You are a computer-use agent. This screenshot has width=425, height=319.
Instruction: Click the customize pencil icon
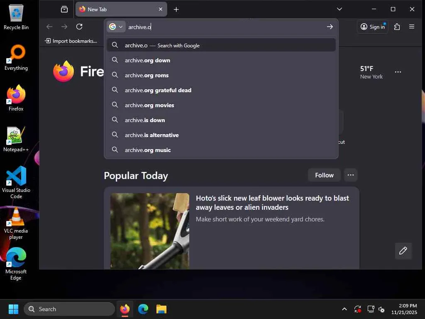(403, 250)
